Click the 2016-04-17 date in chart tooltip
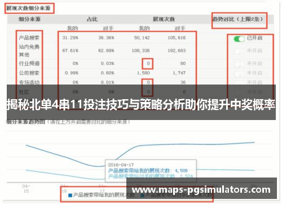This screenshot has height=204, width=282. click(121, 165)
